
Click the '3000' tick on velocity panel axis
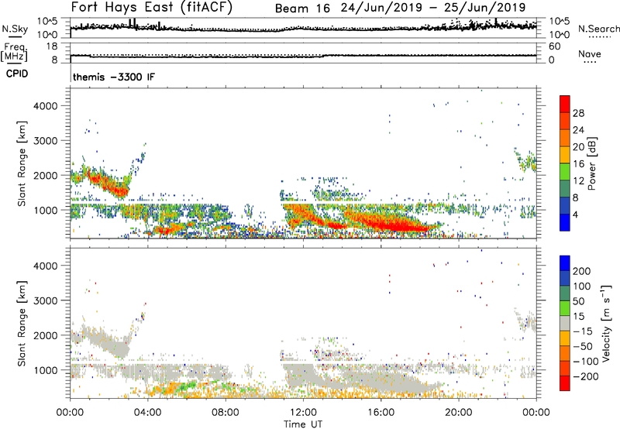tap(45, 300)
